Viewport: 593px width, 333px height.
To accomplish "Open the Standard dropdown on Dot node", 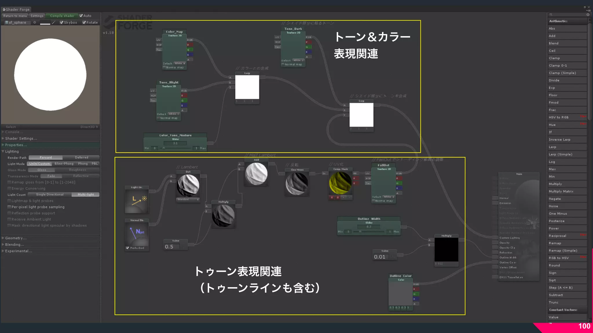I will (x=188, y=199).
